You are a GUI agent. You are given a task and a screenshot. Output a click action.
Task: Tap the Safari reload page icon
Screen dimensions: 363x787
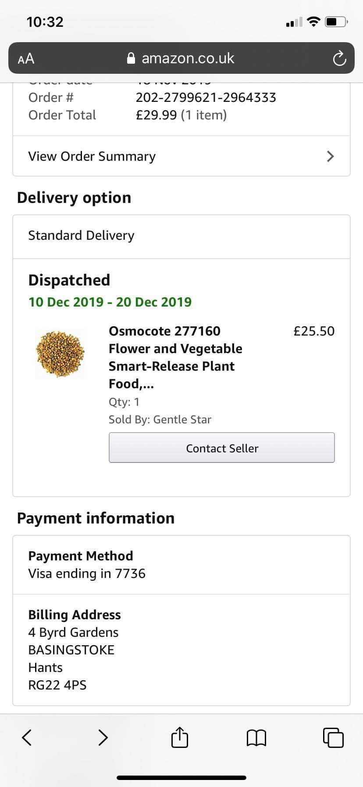(x=339, y=58)
